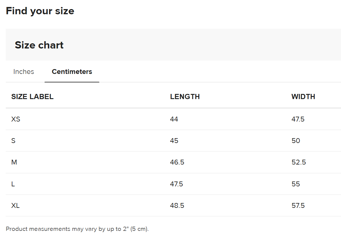Screen dimensions: 341x243
Task: Click the WIDTH column header
Action: pos(303,97)
